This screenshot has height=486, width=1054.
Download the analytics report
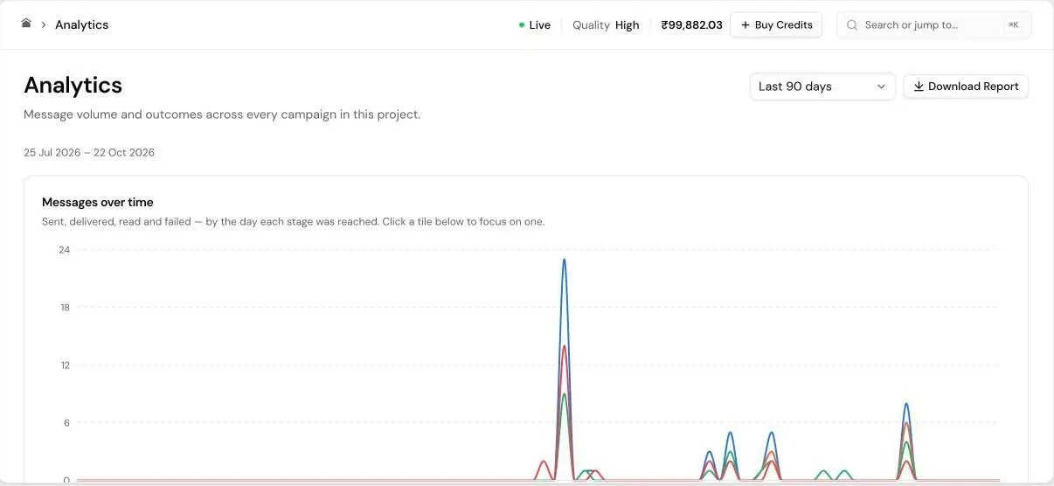(x=966, y=87)
